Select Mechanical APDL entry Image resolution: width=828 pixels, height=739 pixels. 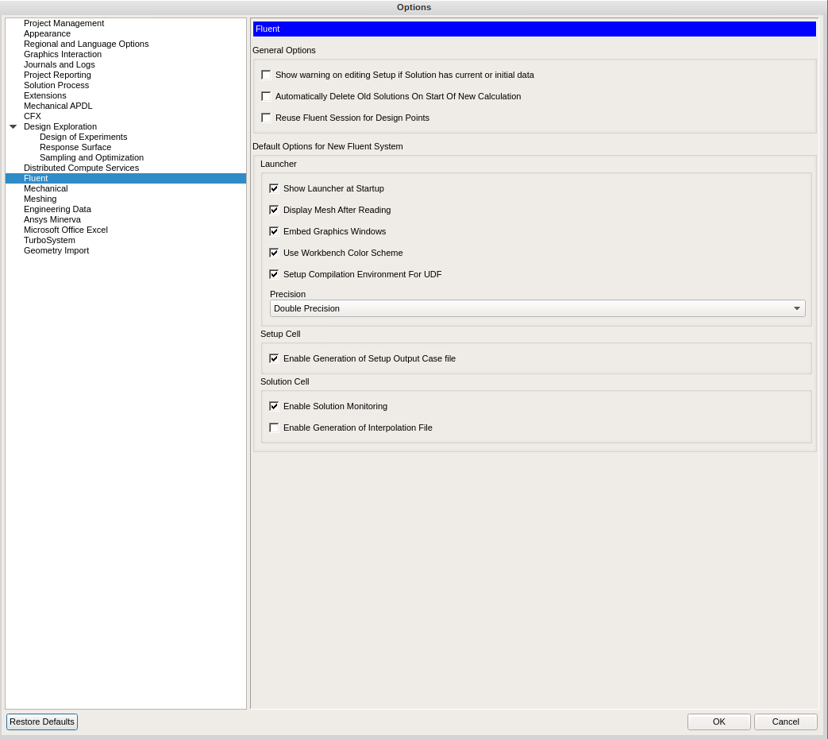[x=58, y=106]
